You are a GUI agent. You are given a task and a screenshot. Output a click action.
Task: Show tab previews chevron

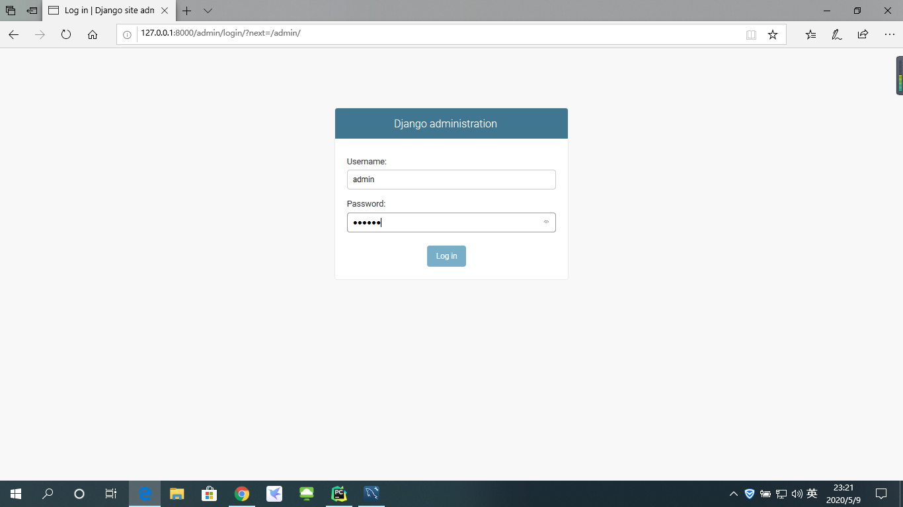point(208,11)
